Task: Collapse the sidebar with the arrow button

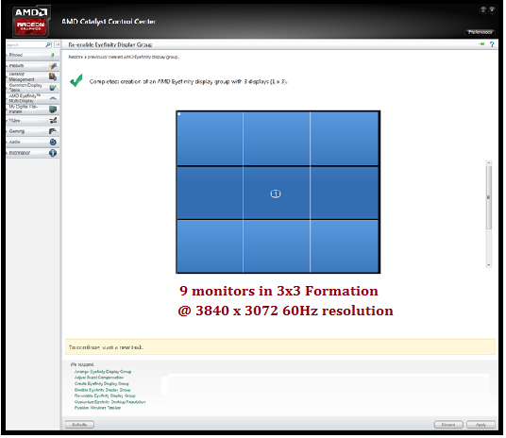Action: pos(58,44)
